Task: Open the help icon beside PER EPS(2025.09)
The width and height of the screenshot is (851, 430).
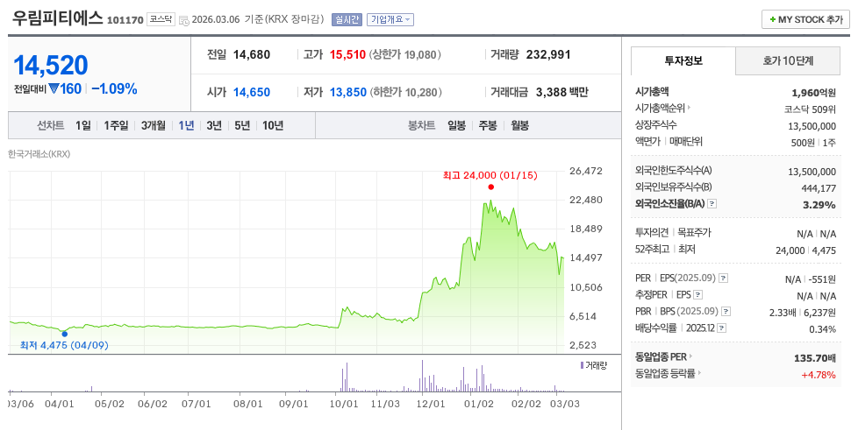Action: click(x=723, y=278)
